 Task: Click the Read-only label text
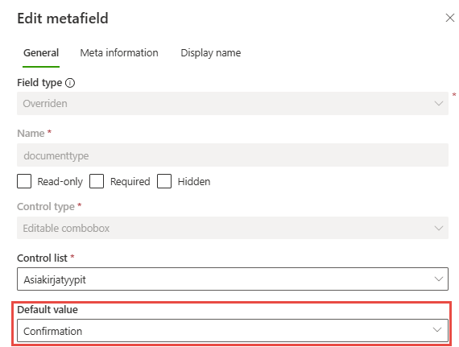tap(60, 182)
